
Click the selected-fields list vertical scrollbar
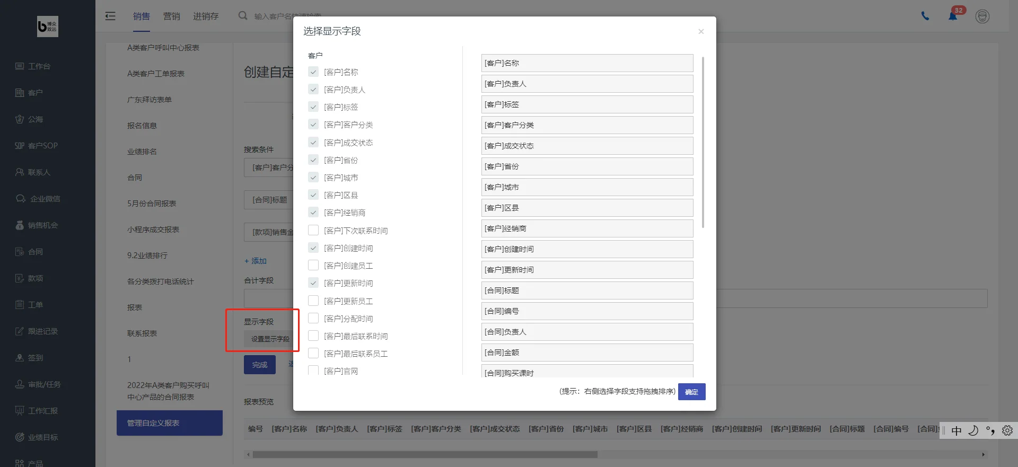(x=703, y=142)
